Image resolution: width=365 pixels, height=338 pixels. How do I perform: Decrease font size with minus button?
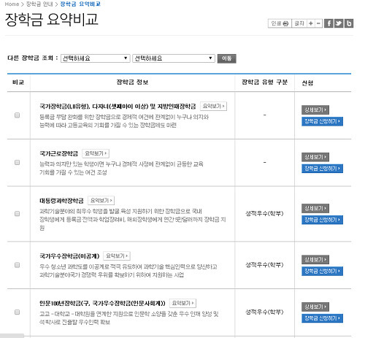point(318,23)
